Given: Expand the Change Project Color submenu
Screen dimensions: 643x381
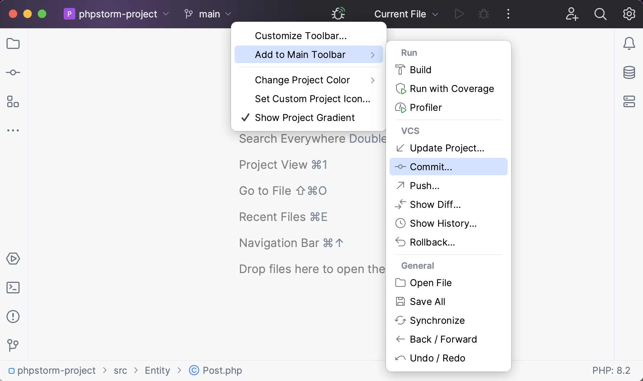Looking at the screenshot, I should coord(302,80).
